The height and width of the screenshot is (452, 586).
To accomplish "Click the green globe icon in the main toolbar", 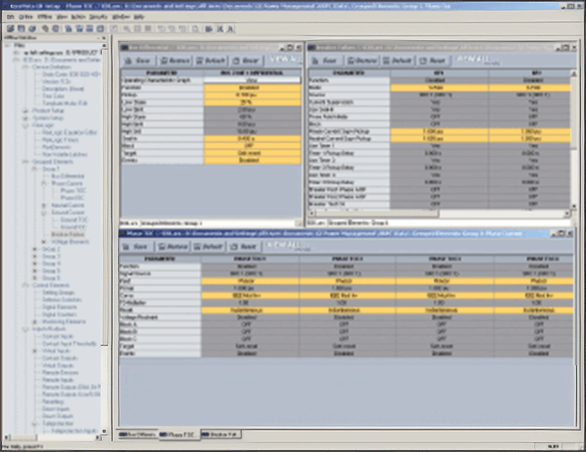I will (45, 29).
